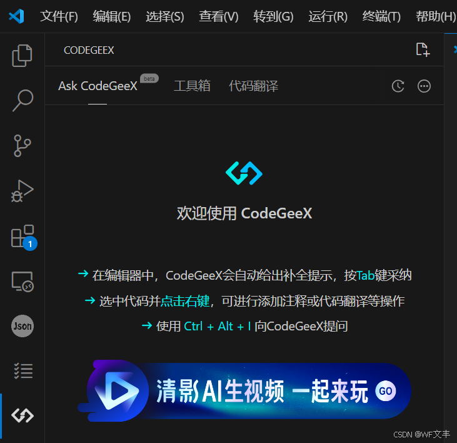Open 运行(R) menu

[328, 16]
